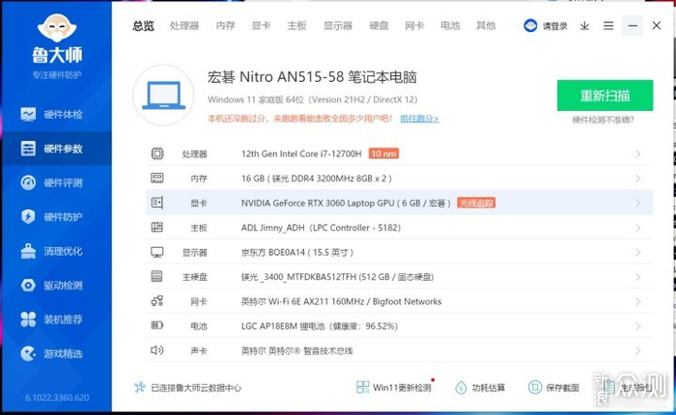Expand the 主硬盘 row chevron
The image size is (676, 415).
point(637,277)
